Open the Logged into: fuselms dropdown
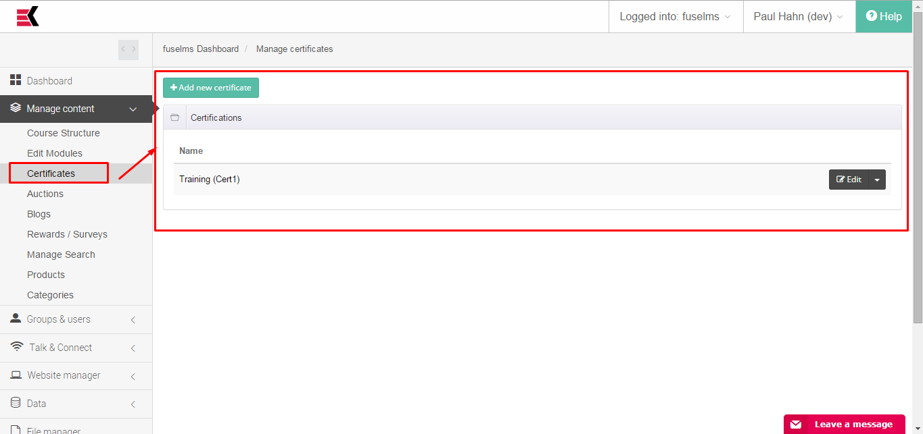923x434 pixels. (676, 16)
